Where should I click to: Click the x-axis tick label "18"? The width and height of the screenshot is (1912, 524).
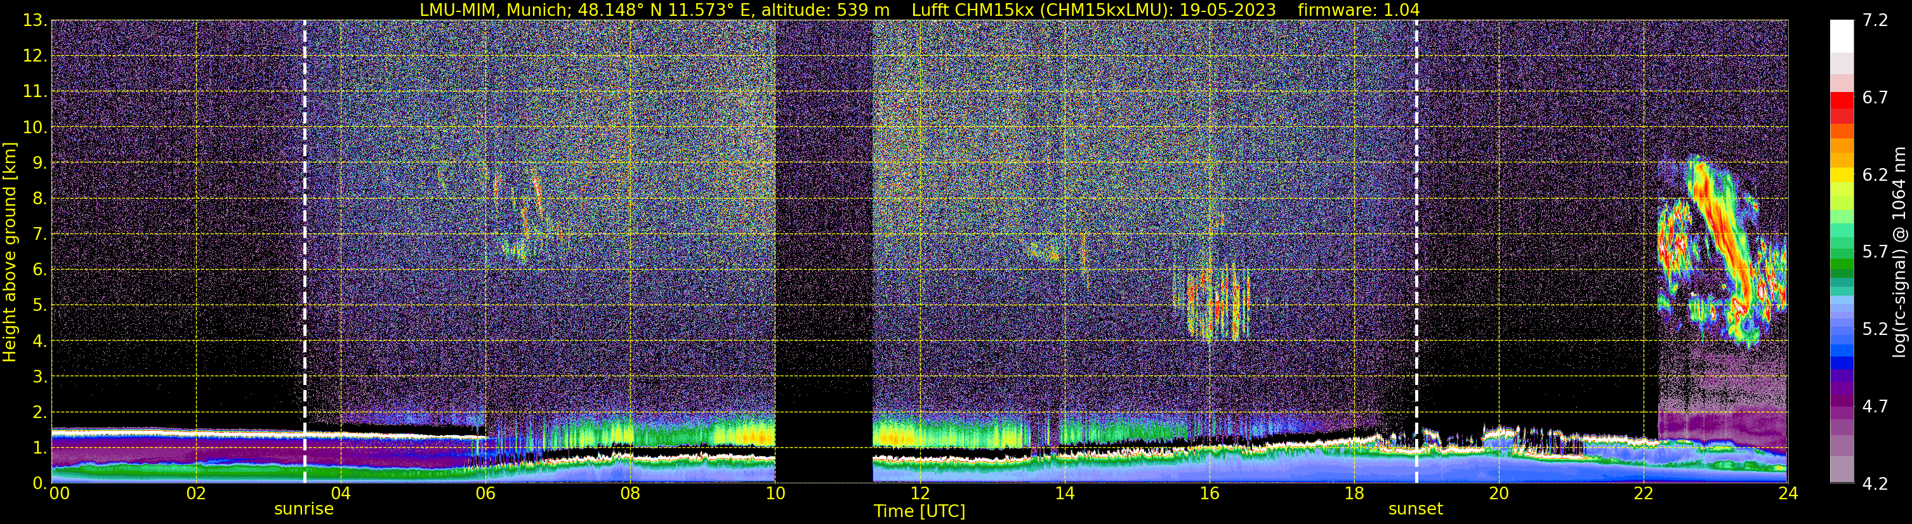point(1354,494)
